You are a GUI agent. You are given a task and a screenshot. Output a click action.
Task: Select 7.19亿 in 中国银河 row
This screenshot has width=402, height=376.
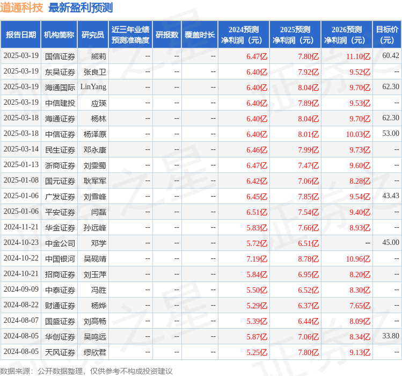pyautogui.click(x=257, y=259)
